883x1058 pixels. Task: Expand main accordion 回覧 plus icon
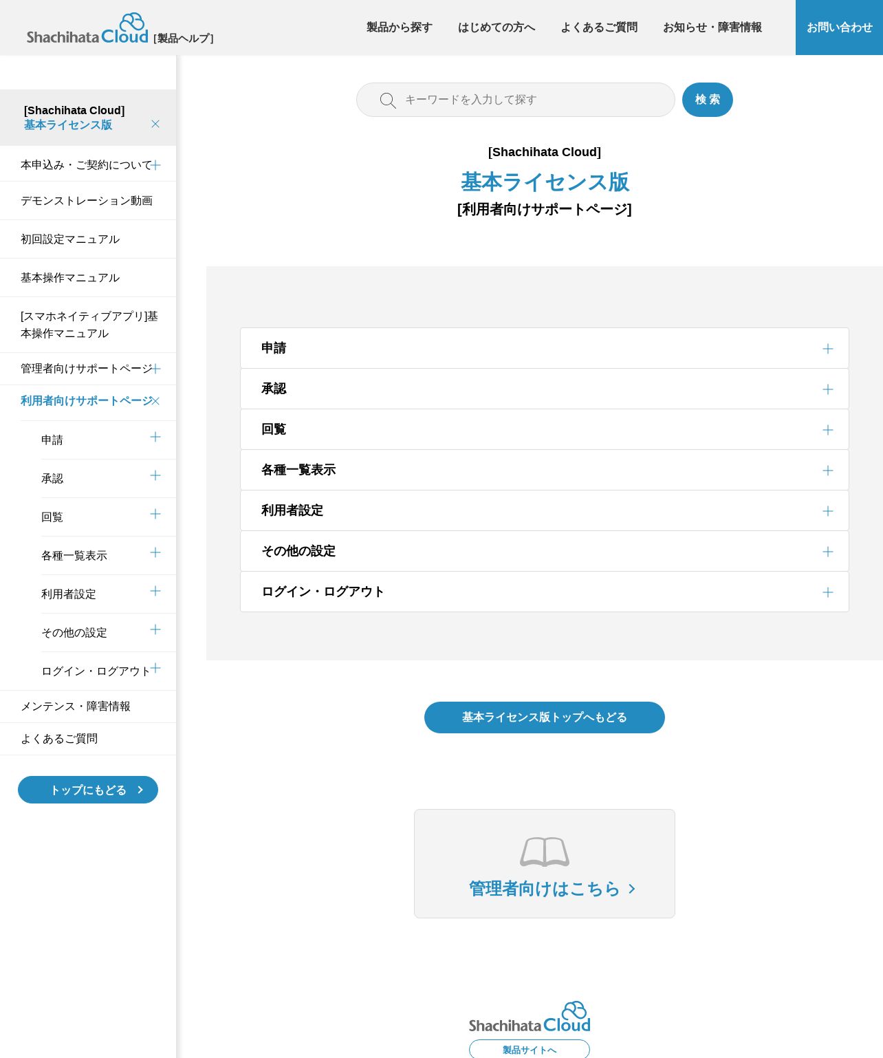828,430
